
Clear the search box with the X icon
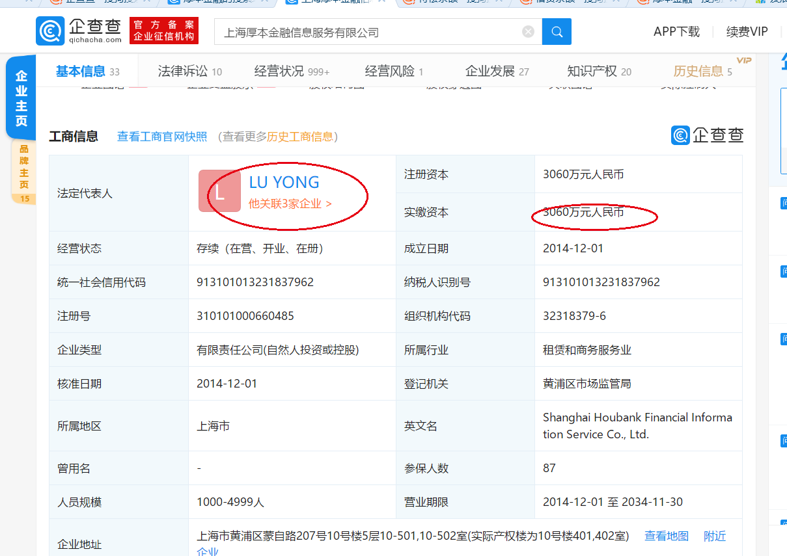click(x=529, y=32)
